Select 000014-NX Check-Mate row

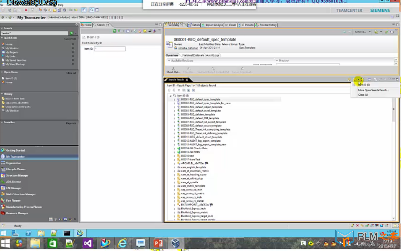point(194,148)
